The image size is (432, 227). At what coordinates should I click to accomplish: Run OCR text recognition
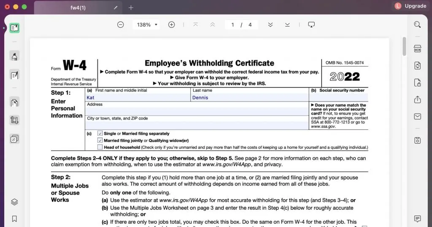click(x=417, y=49)
